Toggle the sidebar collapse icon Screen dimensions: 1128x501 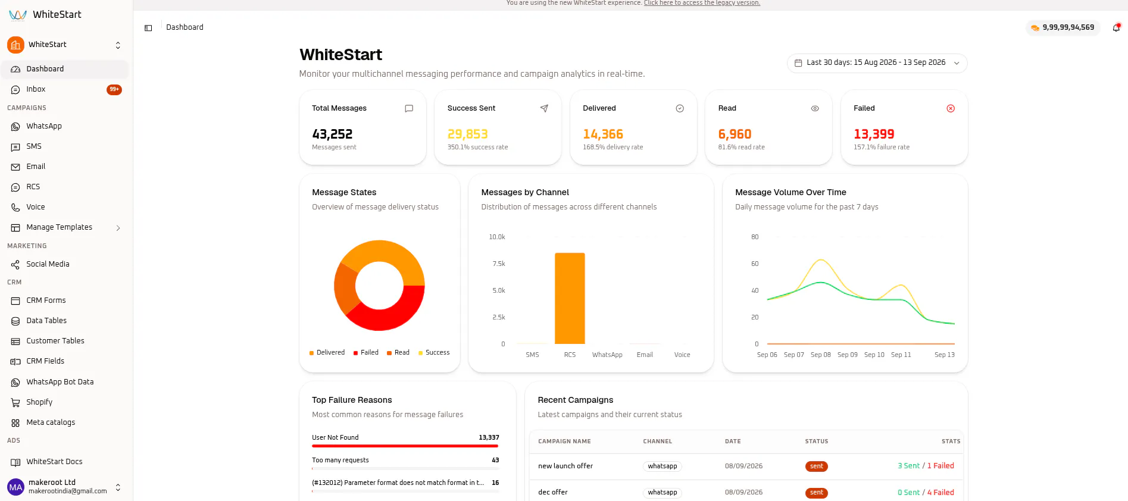(148, 28)
